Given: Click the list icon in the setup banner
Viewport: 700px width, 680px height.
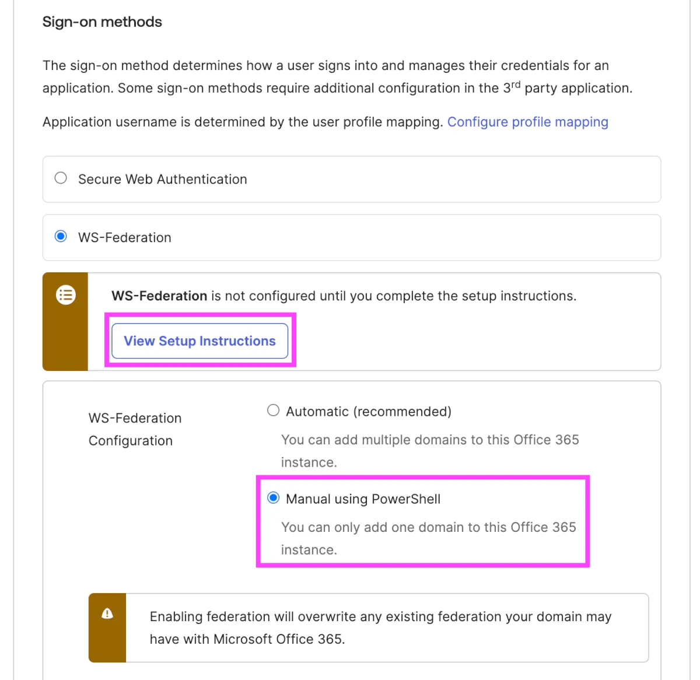Looking at the screenshot, I should coord(66,295).
